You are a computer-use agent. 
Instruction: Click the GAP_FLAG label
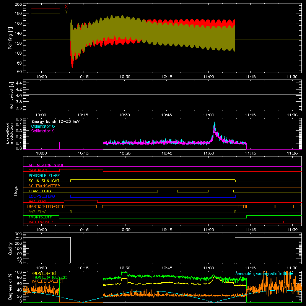click(x=37, y=170)
